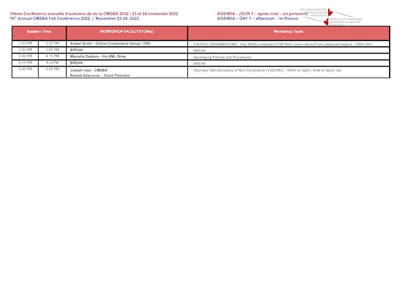This screenshot has height=306, width=406.
Task: Click the 4:15 PM end time cell
Action: pos(52,56)
